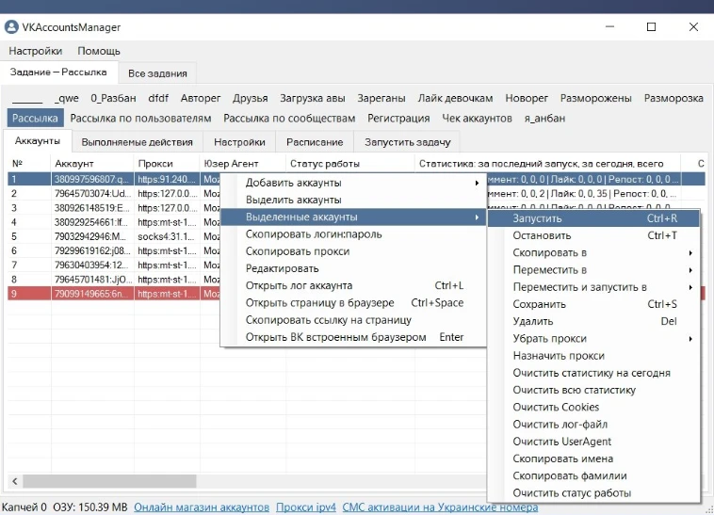714x515 pixels.
Task: Open the Онлайн магазин аккаунтов link
Action: [x=202, y=507]
